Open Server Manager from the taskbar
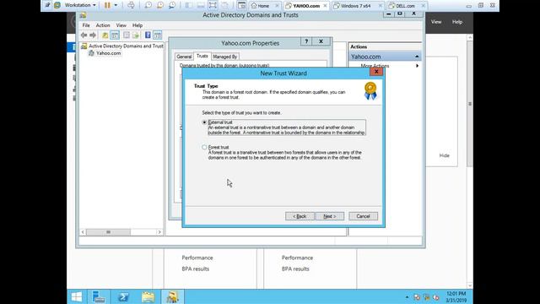 [99, 296]
